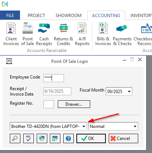Open the FILE menu
Screen dimensions: 152x153
pyautogui.click(x=10, y=15)
